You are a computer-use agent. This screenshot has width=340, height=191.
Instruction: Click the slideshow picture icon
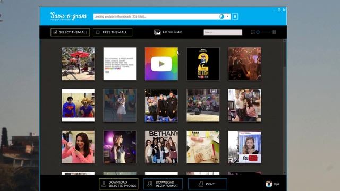[x=157, y=32]
